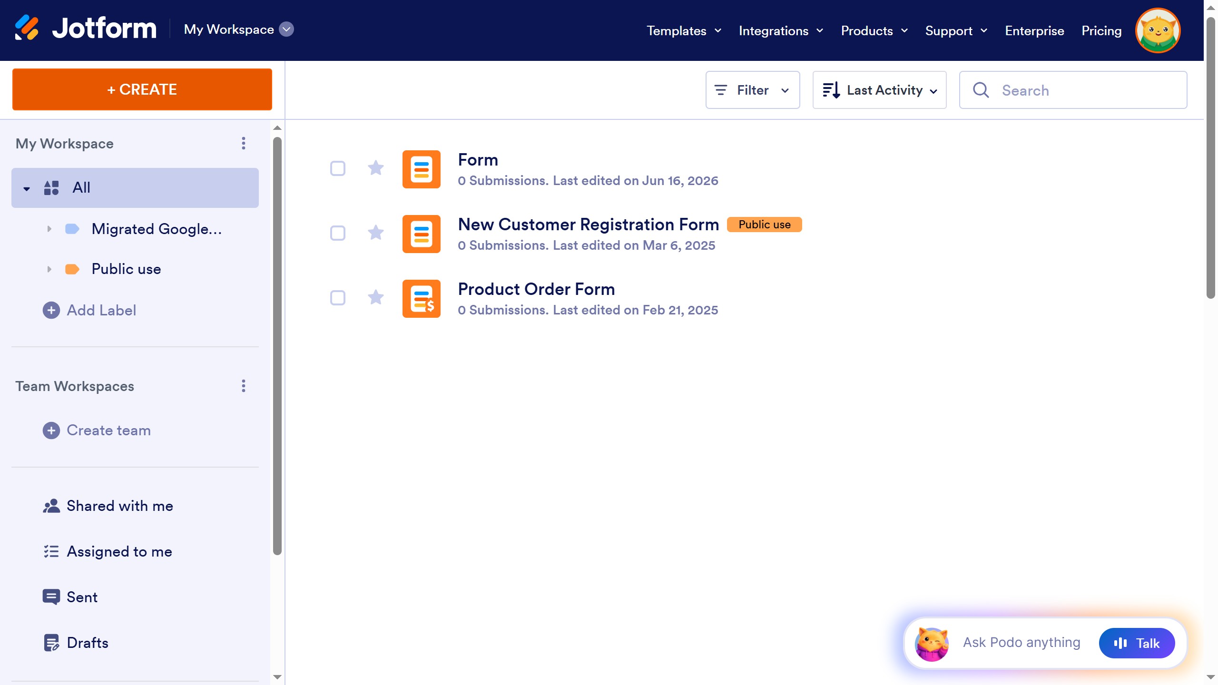Select the New Customer Registration Form checkbox

[338, 233]
